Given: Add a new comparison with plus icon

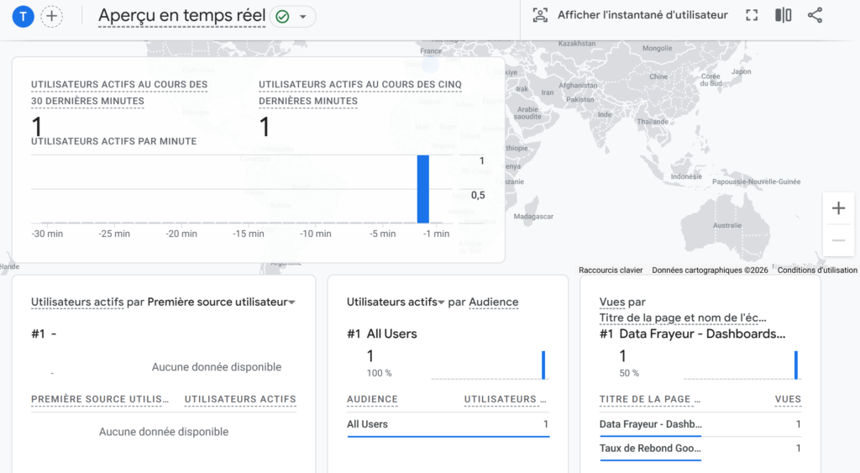Looking at the screenshot, I should pyautogui.click(x=51, y=16).
